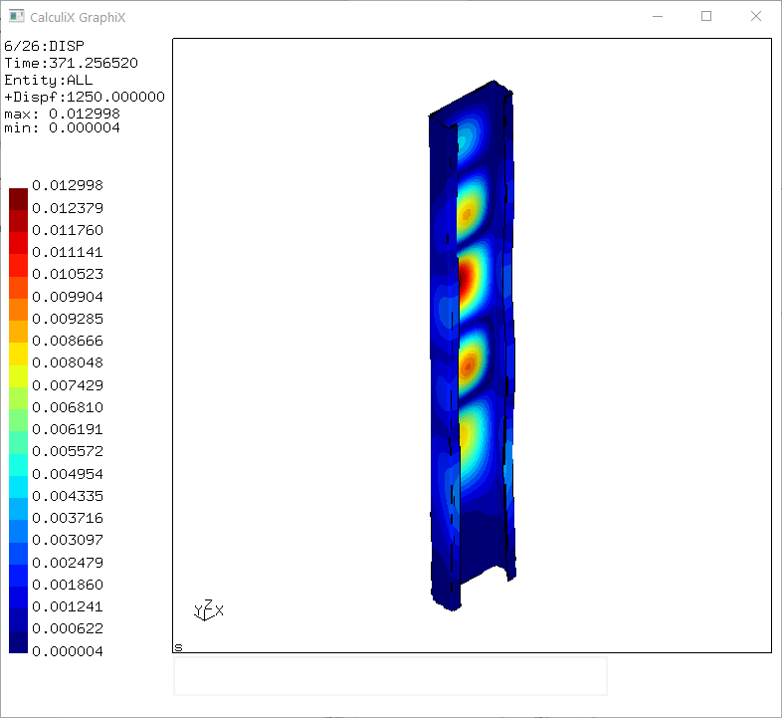This screenshot has width=782, height=718.
Task: Click legend value 0.012379
Action: pyautogui.click(x=68, y=208)
